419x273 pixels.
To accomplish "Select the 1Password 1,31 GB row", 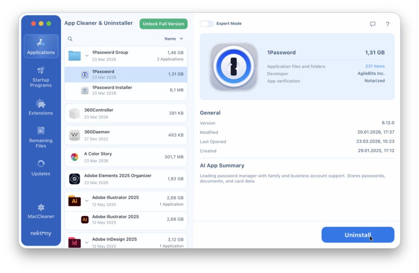I will (126, 74).
